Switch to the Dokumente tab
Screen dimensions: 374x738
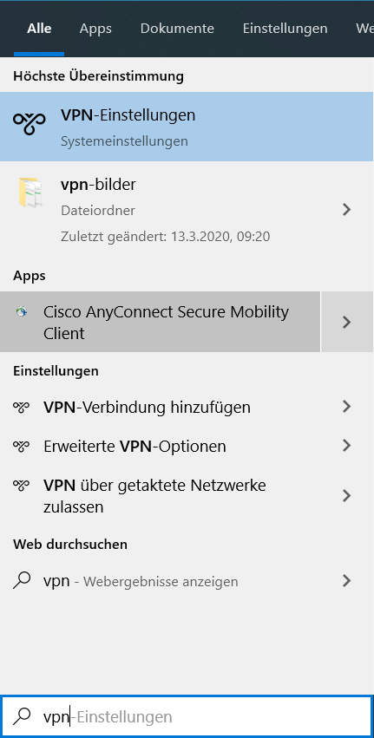(177, 29)
